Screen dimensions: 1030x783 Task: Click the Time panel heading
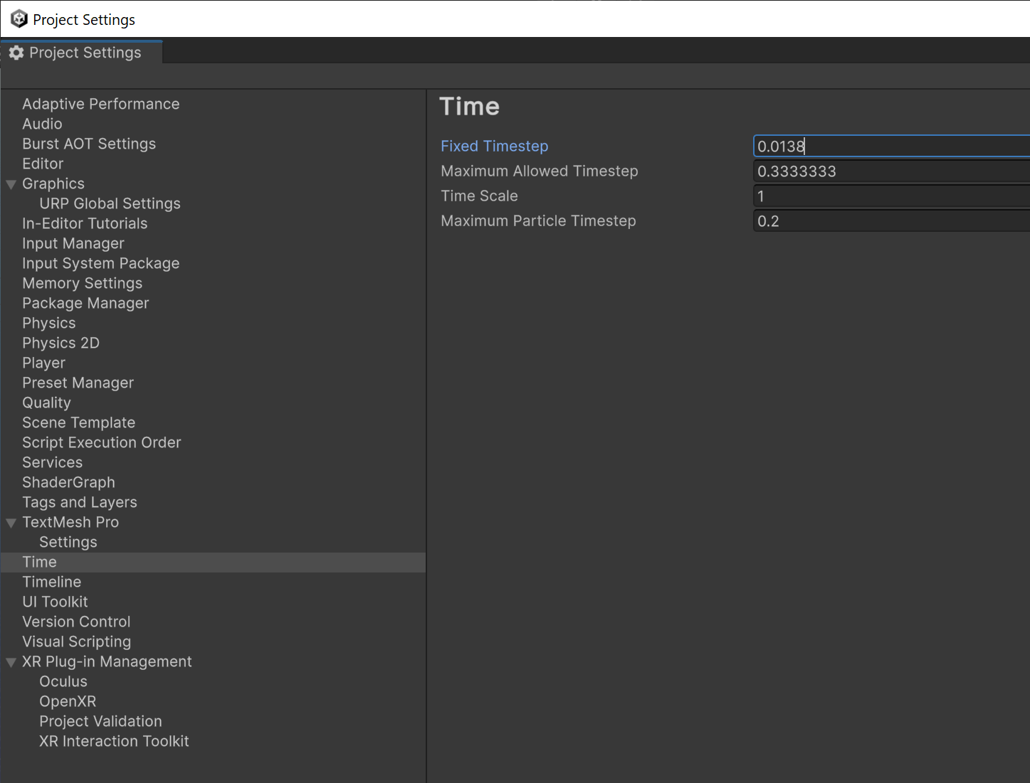tap(470, 107)
